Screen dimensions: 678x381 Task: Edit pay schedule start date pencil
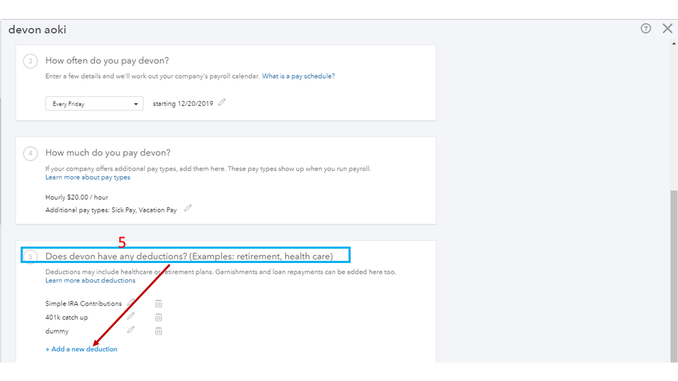[222, 102]
